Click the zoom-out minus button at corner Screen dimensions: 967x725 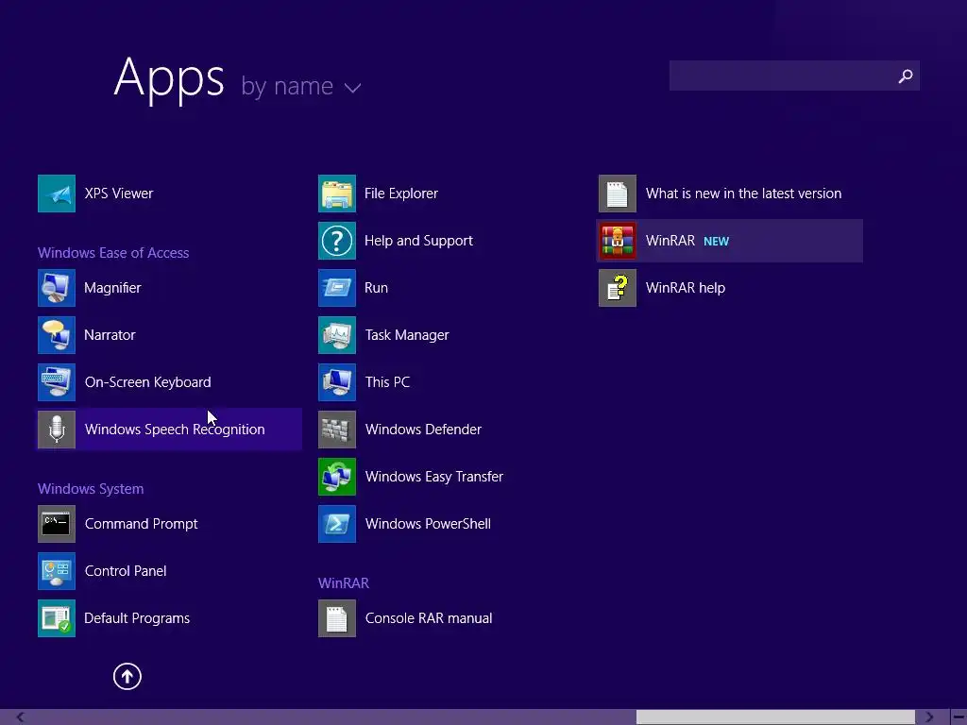(x=959, y=717)
